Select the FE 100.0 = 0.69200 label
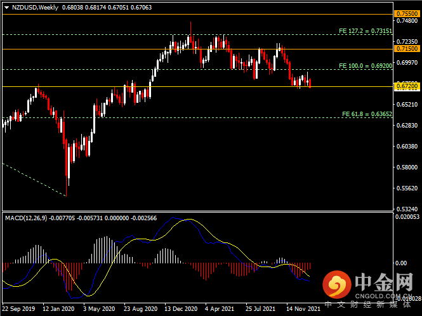Screen dimensions: 422x316 tap(366, 66)
